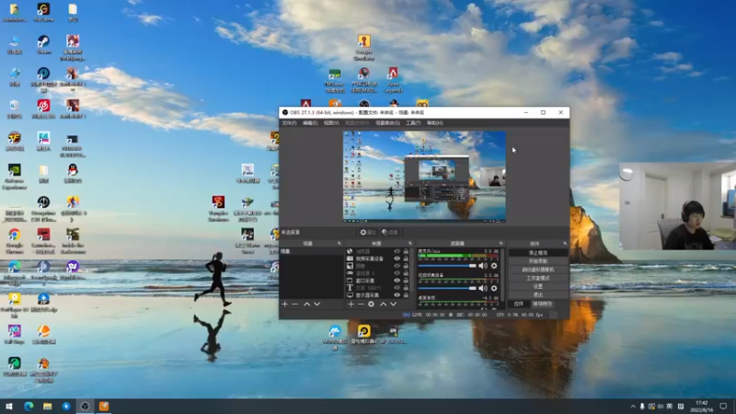Open OBS Settings button in controls

pyautogui.click(x=538, y=286)
